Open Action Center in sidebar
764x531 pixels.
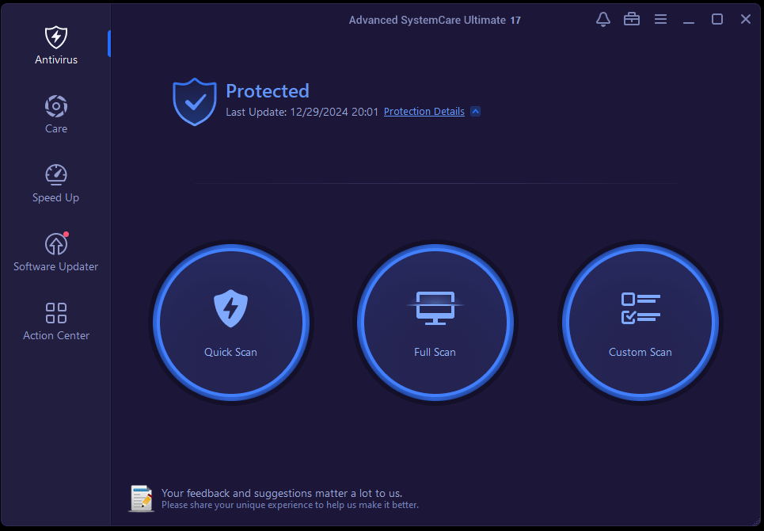pos(56,321)
